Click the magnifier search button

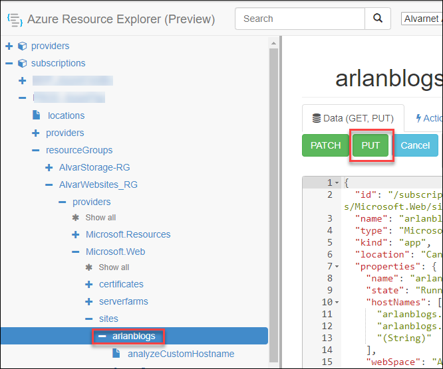[378, 19]
